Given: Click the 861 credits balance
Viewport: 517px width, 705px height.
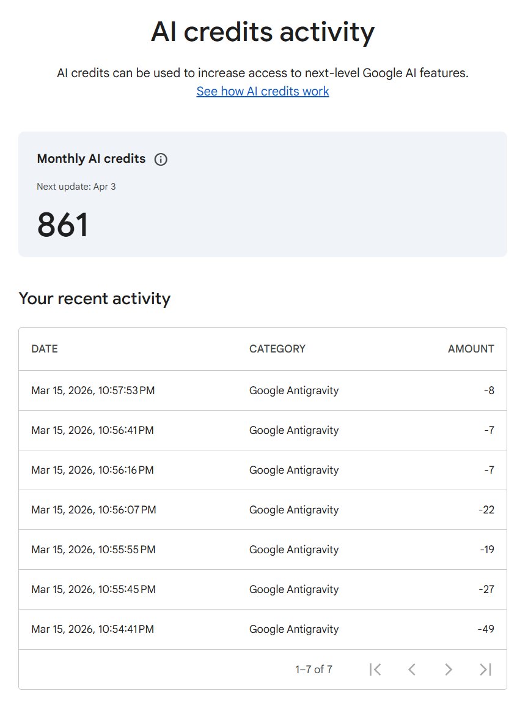Looking at the screenshot, I should [62, 225].
